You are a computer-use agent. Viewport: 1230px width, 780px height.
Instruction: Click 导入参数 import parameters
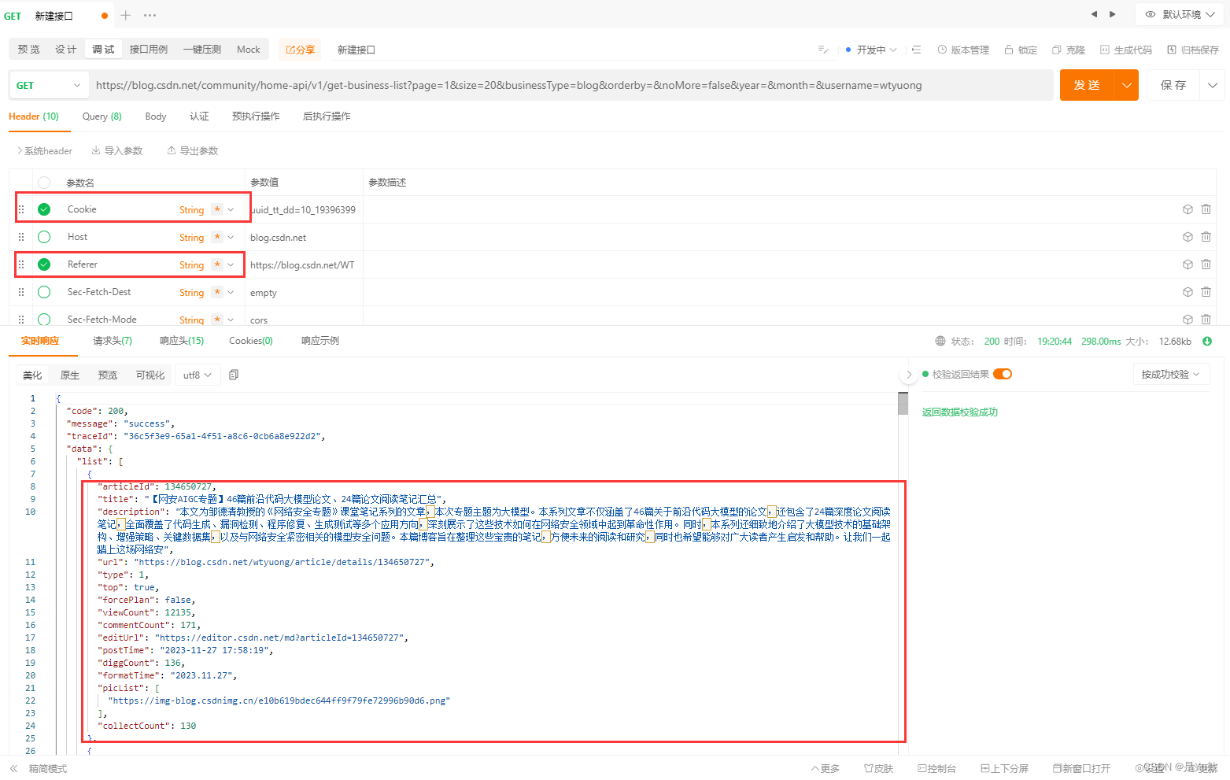pyautogui.click(x=117, y=150)
